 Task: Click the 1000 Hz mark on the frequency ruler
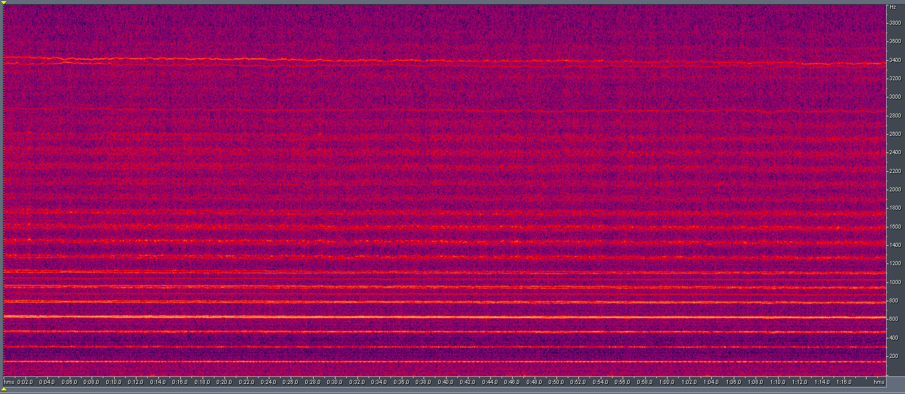click(896, 282)
